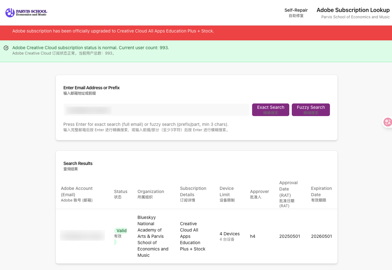Click the red upgrade announcement banner text
The image size is (392, 270).
[x=113, y=31]
